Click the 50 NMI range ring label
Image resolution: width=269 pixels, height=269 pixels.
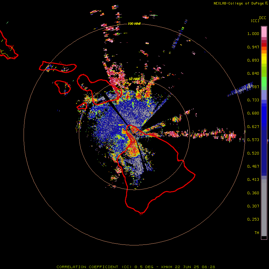pos(134,79)
